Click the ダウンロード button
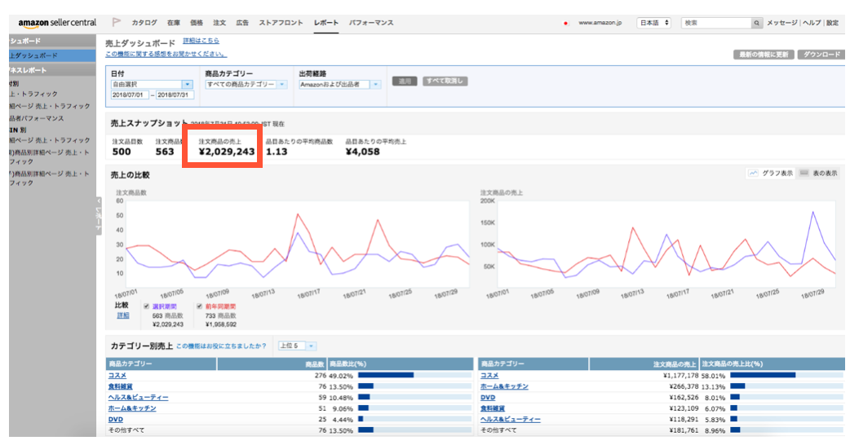Image resolution: width=850 pixels, height=445 pixels. click(x=821, y=55)
